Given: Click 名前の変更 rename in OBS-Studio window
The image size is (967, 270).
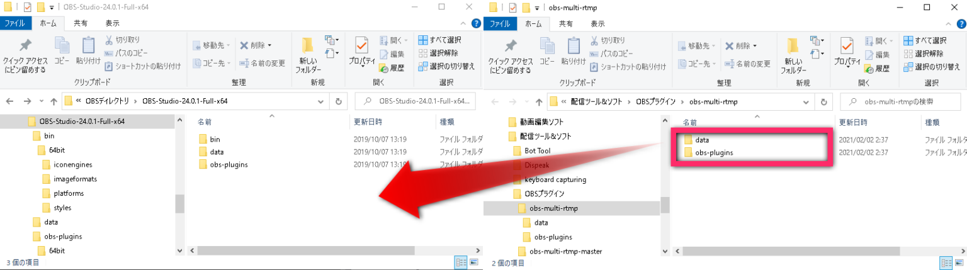Looking at the screenshot, I should point(262,64).
